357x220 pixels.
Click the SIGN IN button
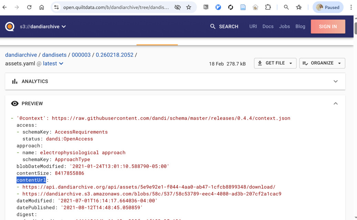tap(328, 26)
